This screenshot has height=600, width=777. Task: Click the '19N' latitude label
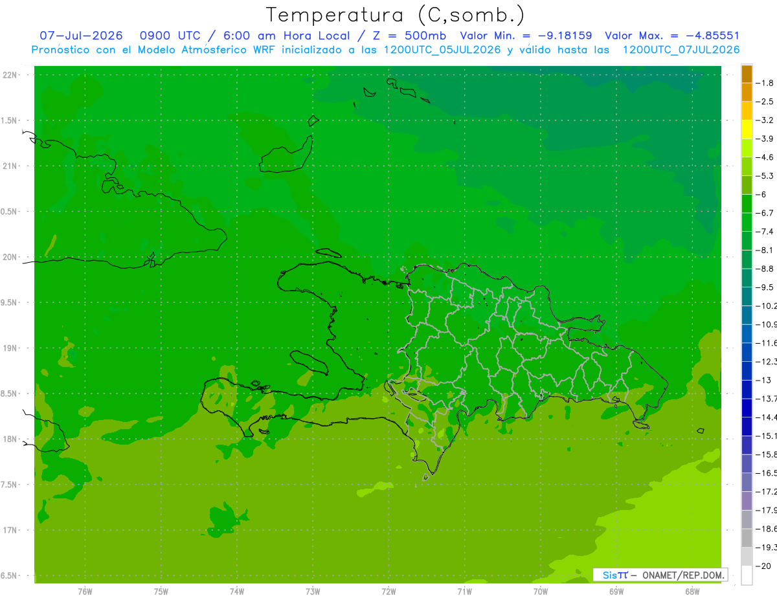pyautogui.click(x=11, y=348)
